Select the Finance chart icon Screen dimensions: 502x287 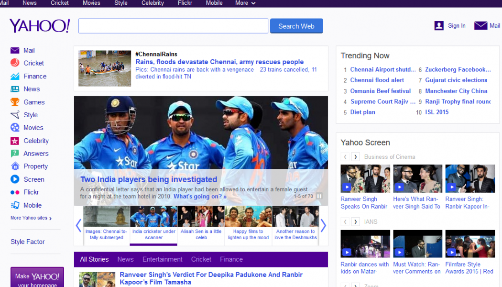click(15, 76)
